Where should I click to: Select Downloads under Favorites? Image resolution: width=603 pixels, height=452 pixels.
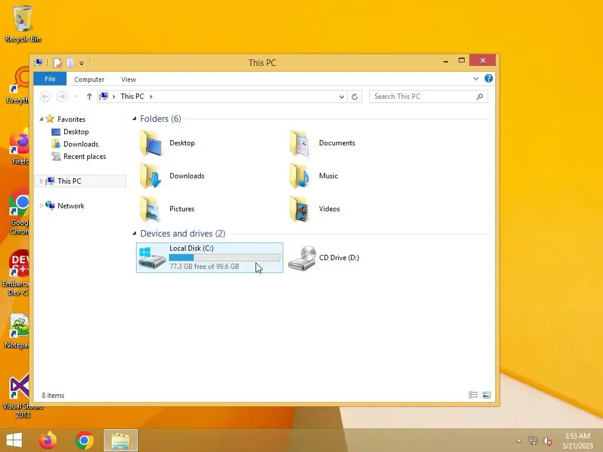pyautogui.click(x=81, y=144)
